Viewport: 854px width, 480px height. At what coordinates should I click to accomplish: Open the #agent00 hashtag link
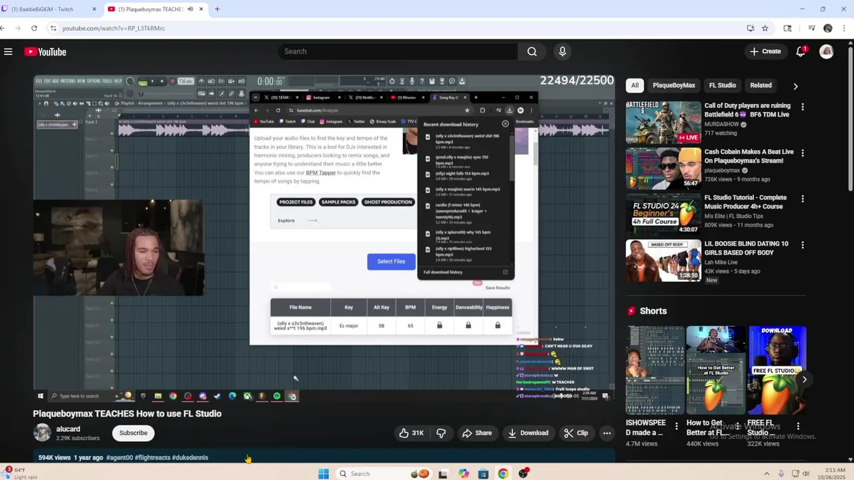coord(119,458)
